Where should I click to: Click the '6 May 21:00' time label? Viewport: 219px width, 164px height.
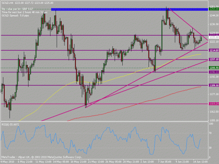(x=25, y=162)
